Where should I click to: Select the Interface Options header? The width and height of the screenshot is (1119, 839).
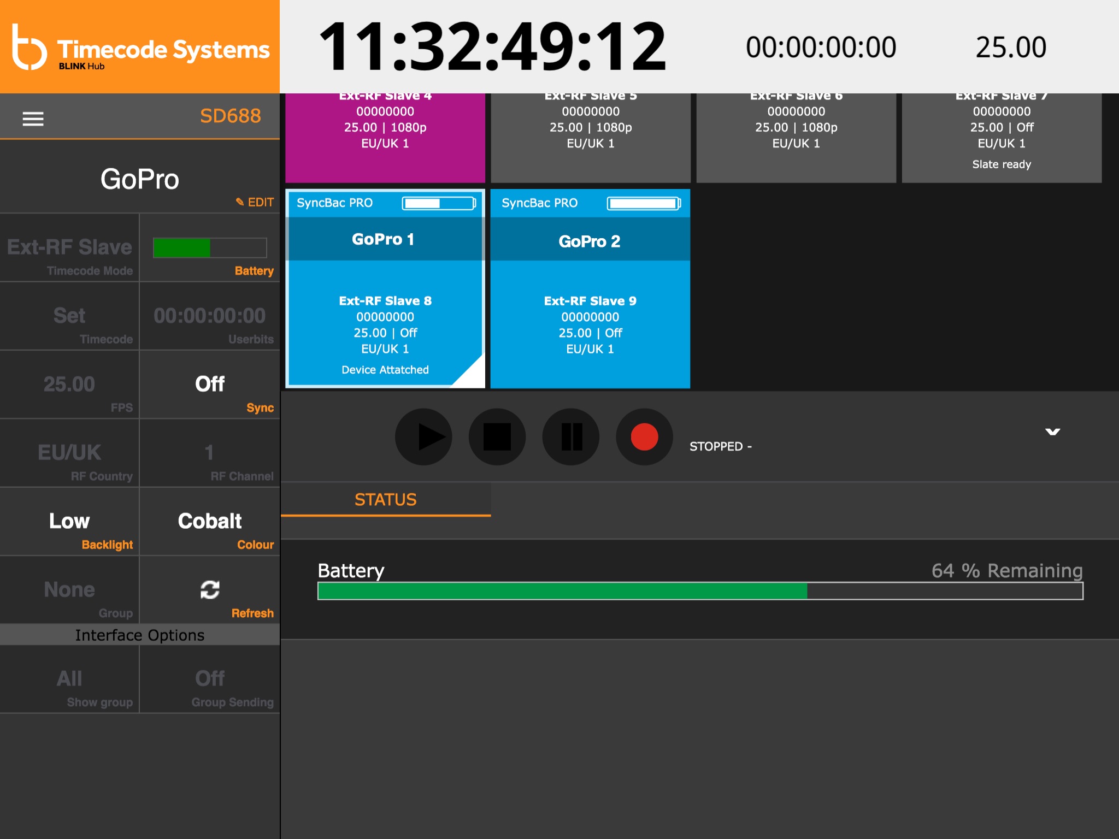tap(140, 635)
